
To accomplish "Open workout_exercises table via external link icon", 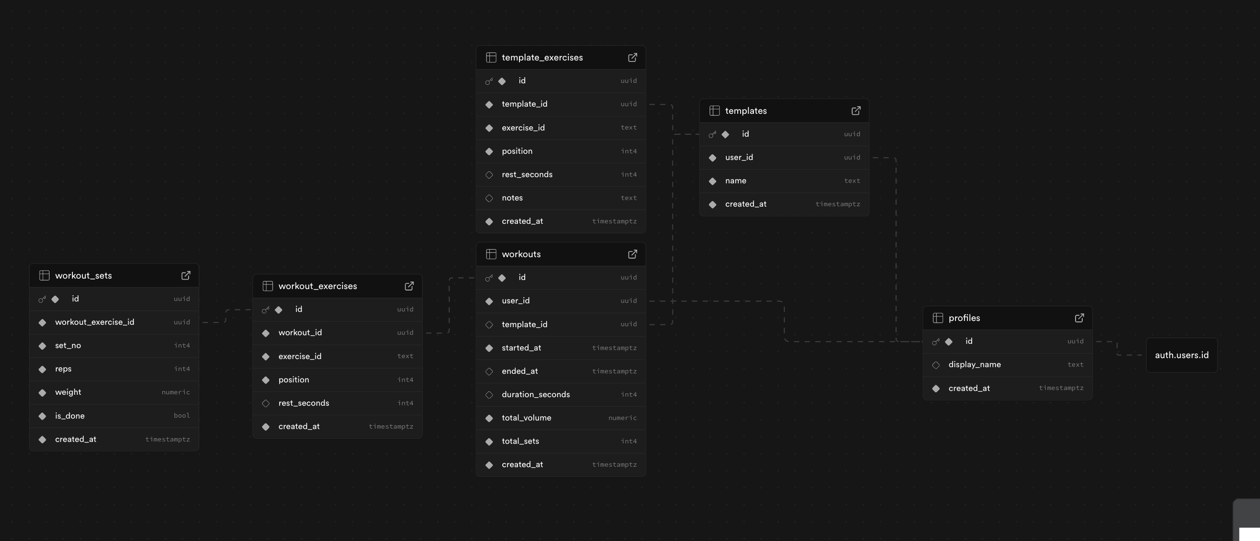I will [x=409, y=286].
